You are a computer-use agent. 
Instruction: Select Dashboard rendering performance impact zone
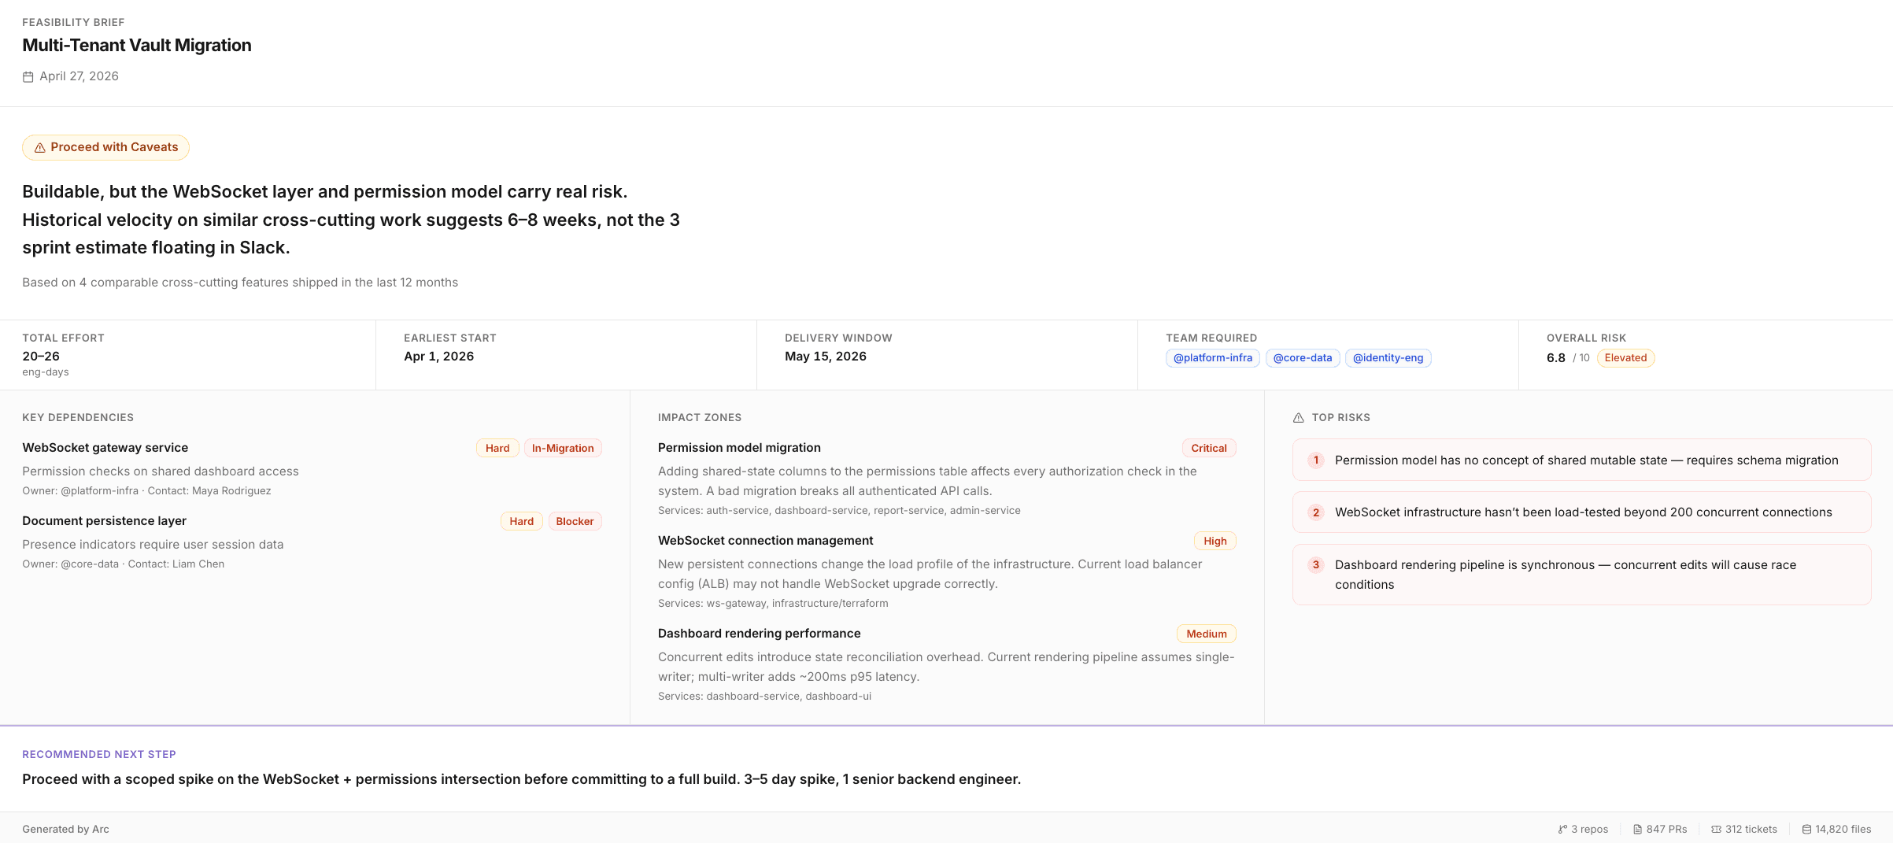tap(760, 634)
